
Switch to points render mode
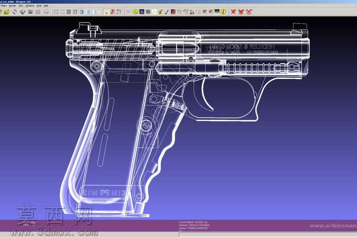pyautogui.click(x=62, y=12)
